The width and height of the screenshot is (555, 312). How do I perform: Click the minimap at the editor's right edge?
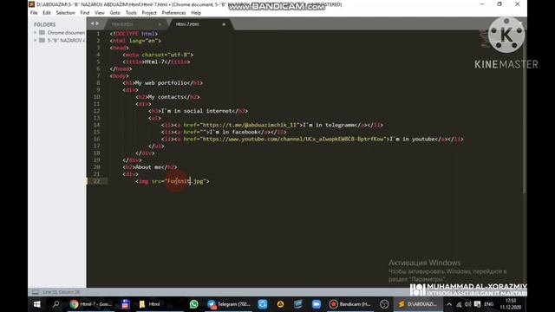point(484,39)
